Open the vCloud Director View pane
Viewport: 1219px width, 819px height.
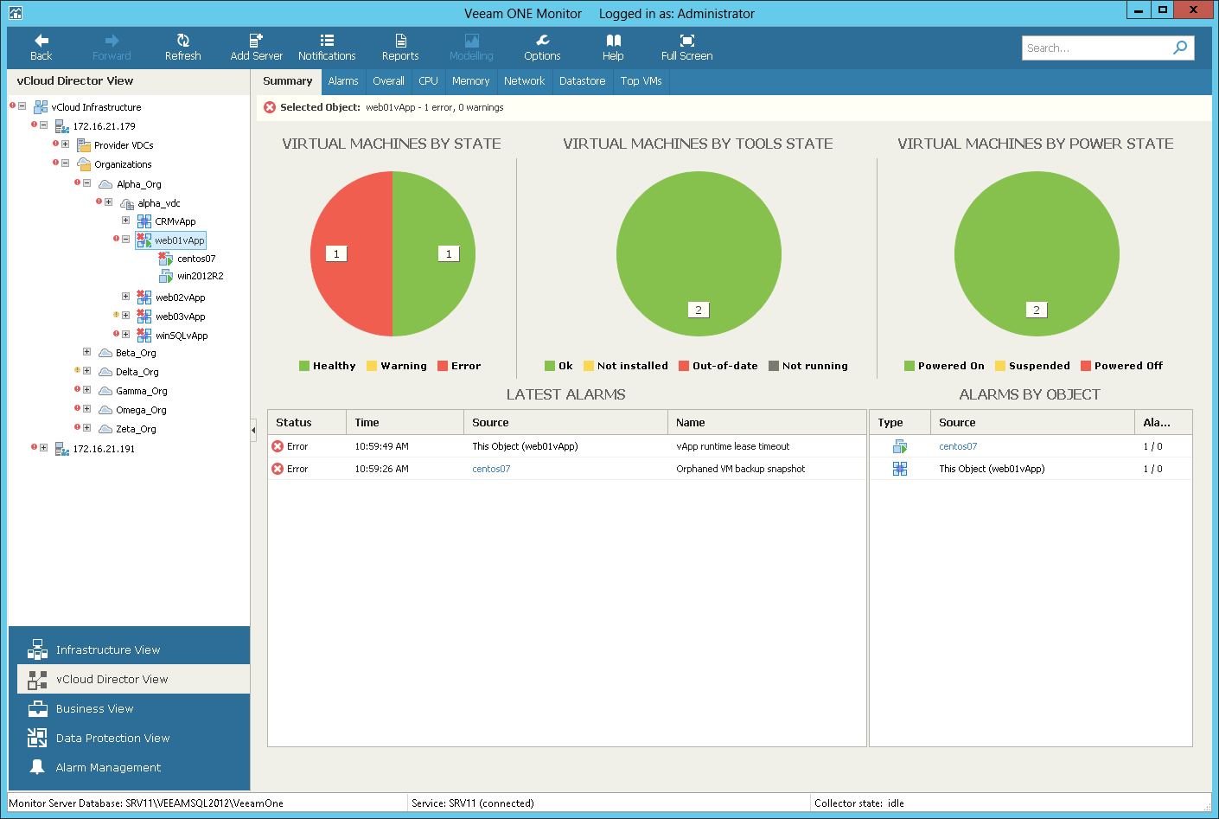click(134, 679)
